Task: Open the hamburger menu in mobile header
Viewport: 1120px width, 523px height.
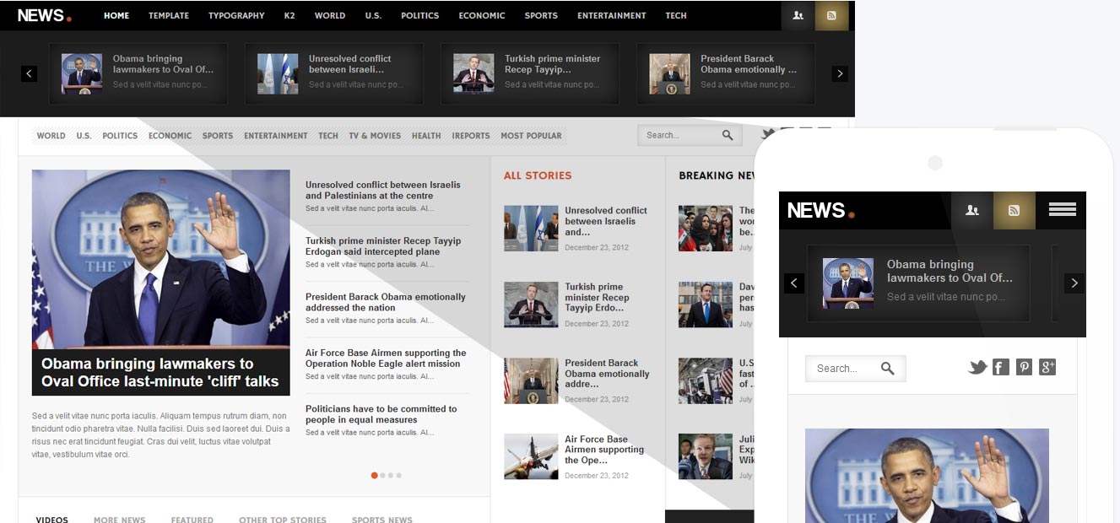Action: (x=1062, y=210)
